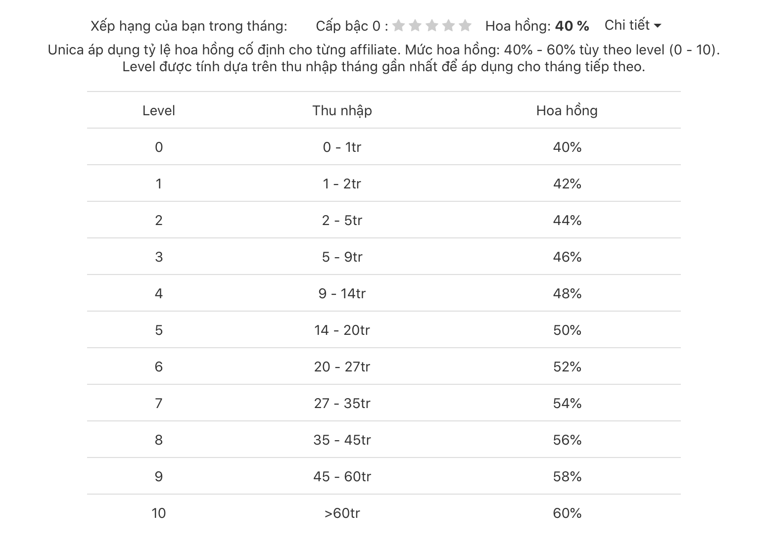Click the Xếp hạng của bạn trong tháng text
Viewport: 760px width, 549px height.
(189, 26)
